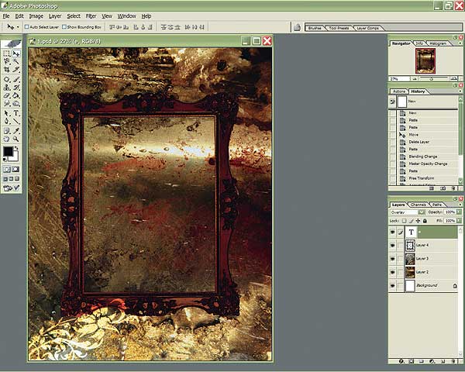Select the Rectangular Marquee tool

click(x=7, y=54)
